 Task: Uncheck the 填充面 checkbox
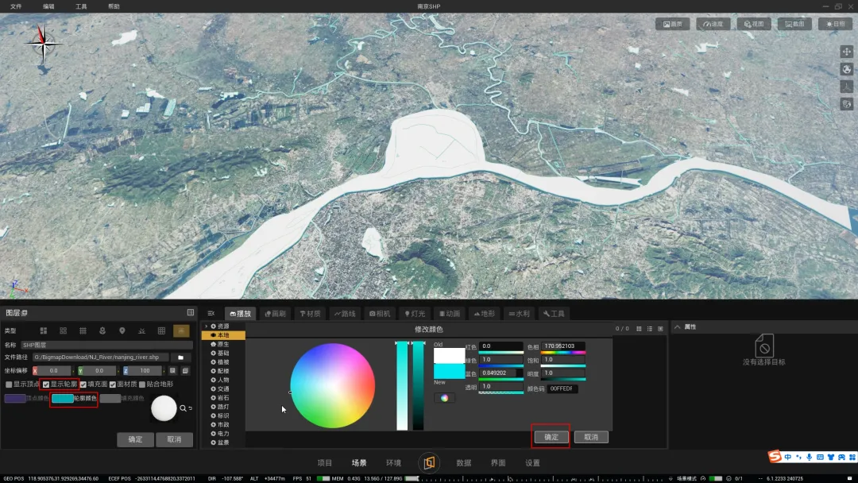(x=83, y=384)
